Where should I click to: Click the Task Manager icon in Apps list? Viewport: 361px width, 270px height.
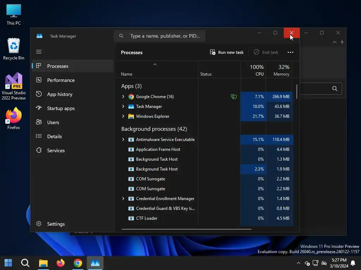pyautogui.click(x=131, y=107)
